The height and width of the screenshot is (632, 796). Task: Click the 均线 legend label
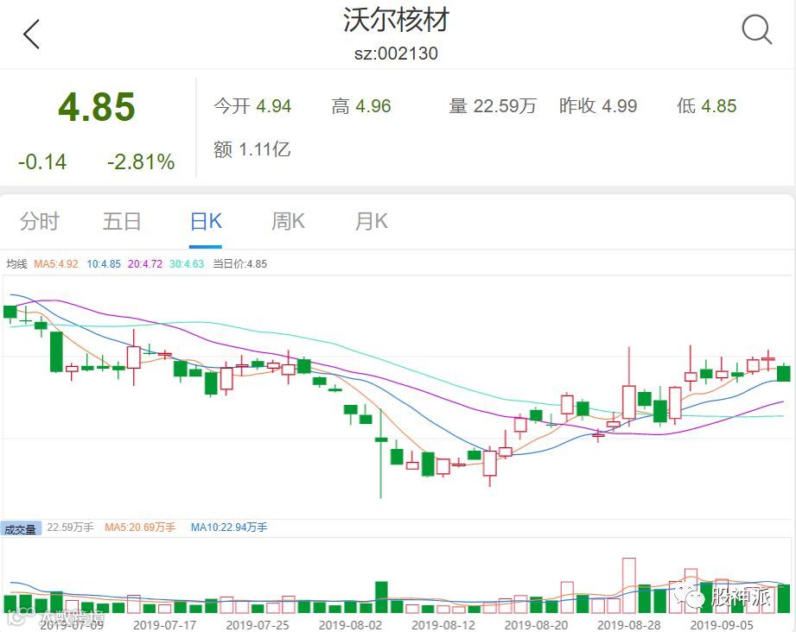pyautogui.click(x=16, y=263)
